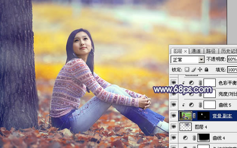Switch to the 路径 (Paths) tab
The width and height of the screenshot is (237, 148).
click(x=211, y=51)
